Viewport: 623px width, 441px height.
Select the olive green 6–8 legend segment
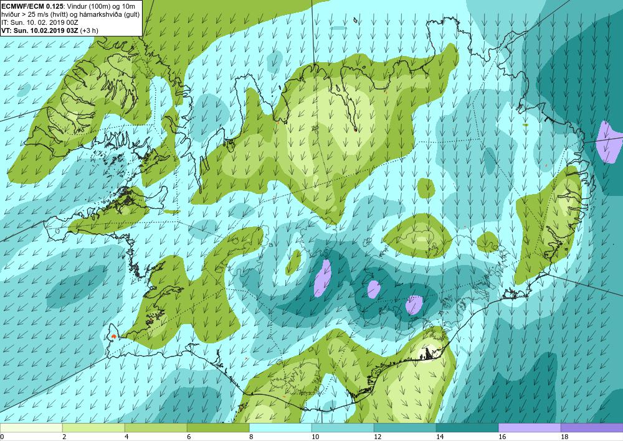[218, 428]
